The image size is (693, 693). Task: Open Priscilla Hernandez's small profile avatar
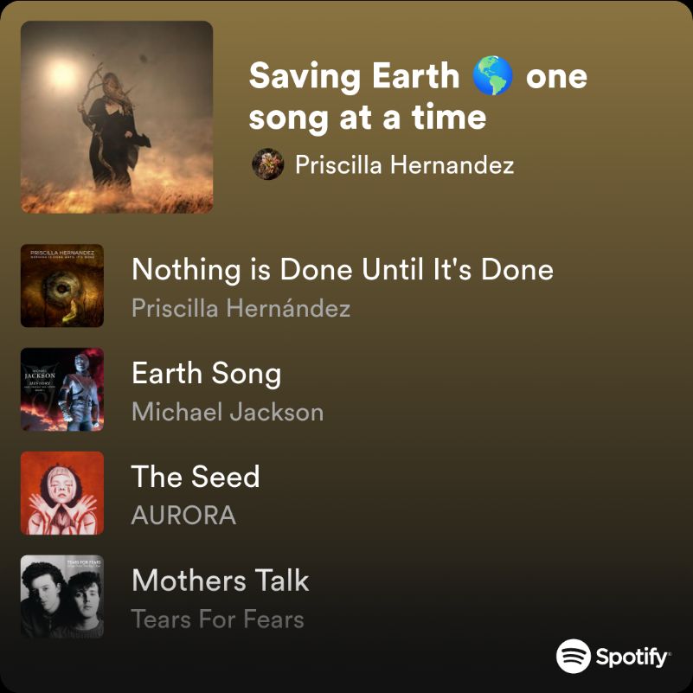click(268, 164)
